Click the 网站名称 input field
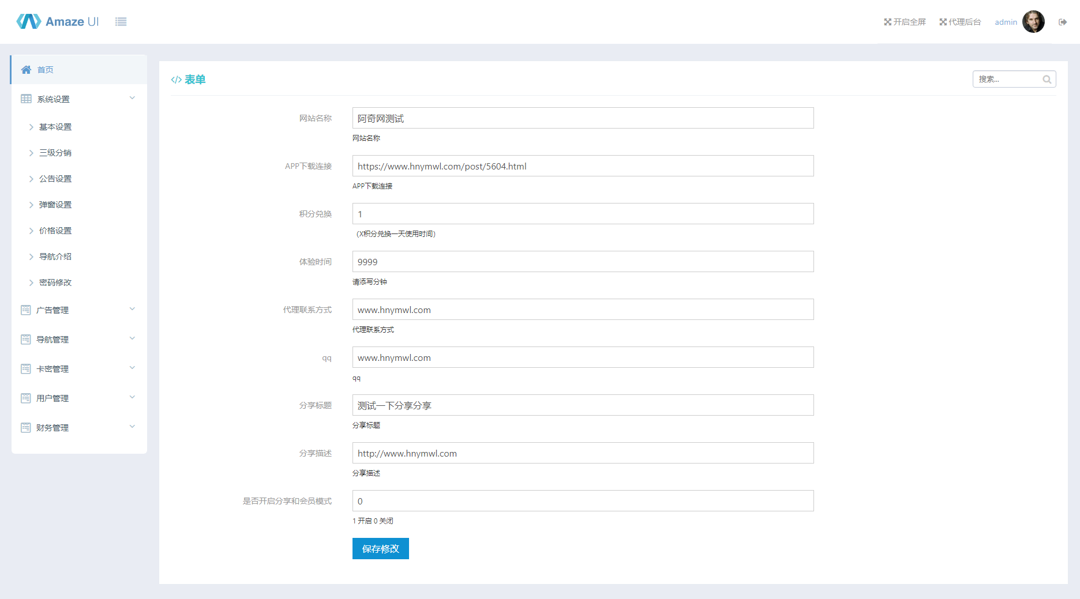The width and height of the screenshot is (1080, 599). [x=583, y=118]
